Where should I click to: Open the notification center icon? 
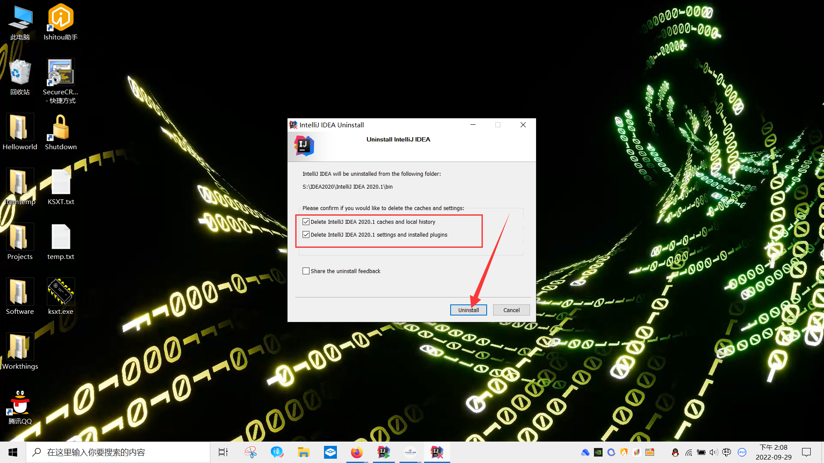[806, 452]
